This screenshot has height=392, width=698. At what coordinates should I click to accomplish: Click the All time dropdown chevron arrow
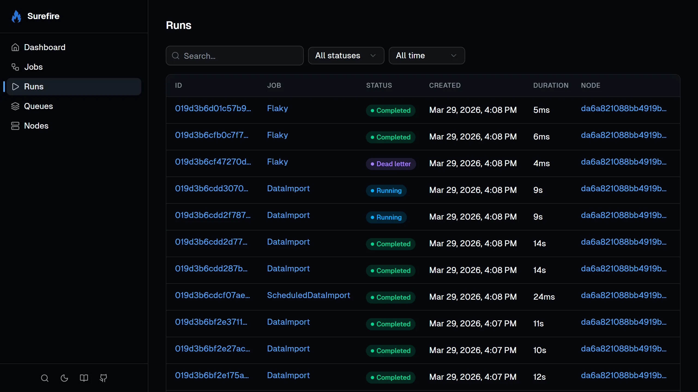click(454, 56)
